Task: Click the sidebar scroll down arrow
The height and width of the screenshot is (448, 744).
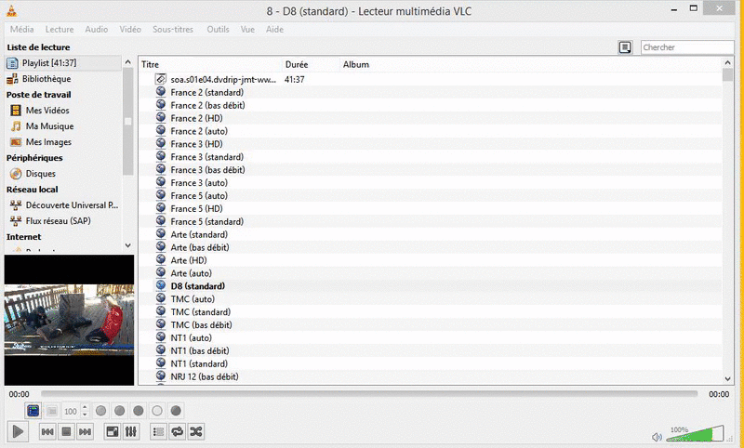Action: [x=127, y=245]
